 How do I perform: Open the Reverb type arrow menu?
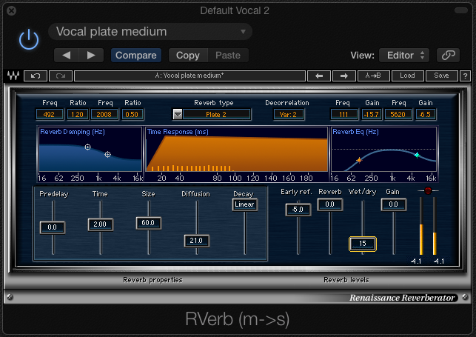178,115
